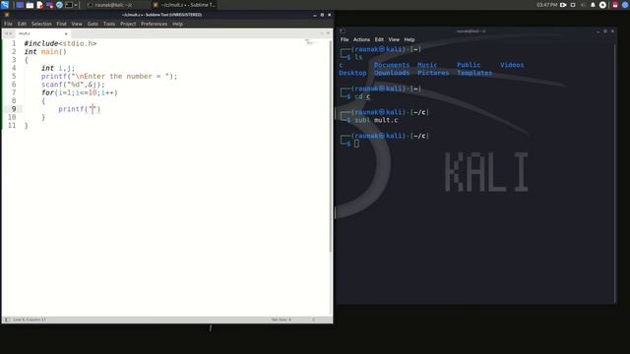Switch to Sublime Text taskbar button
The image size is (630, 354).
point(184,5)
